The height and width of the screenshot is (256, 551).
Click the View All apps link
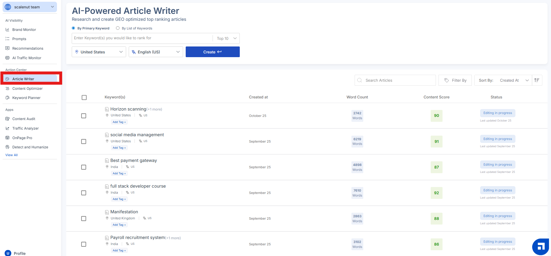[x=12, y=155]
